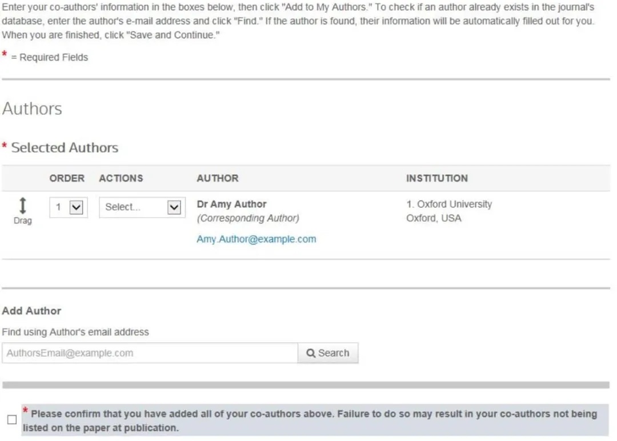Open the author order number dropdown
The width and height of the screenshot is (617, 441).
pos(69,207)
